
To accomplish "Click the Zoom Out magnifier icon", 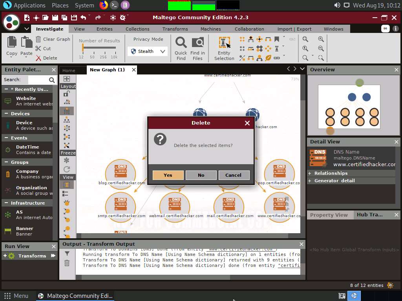I will (321, 48).
